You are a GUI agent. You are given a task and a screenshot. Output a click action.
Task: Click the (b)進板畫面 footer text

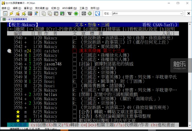163,125
